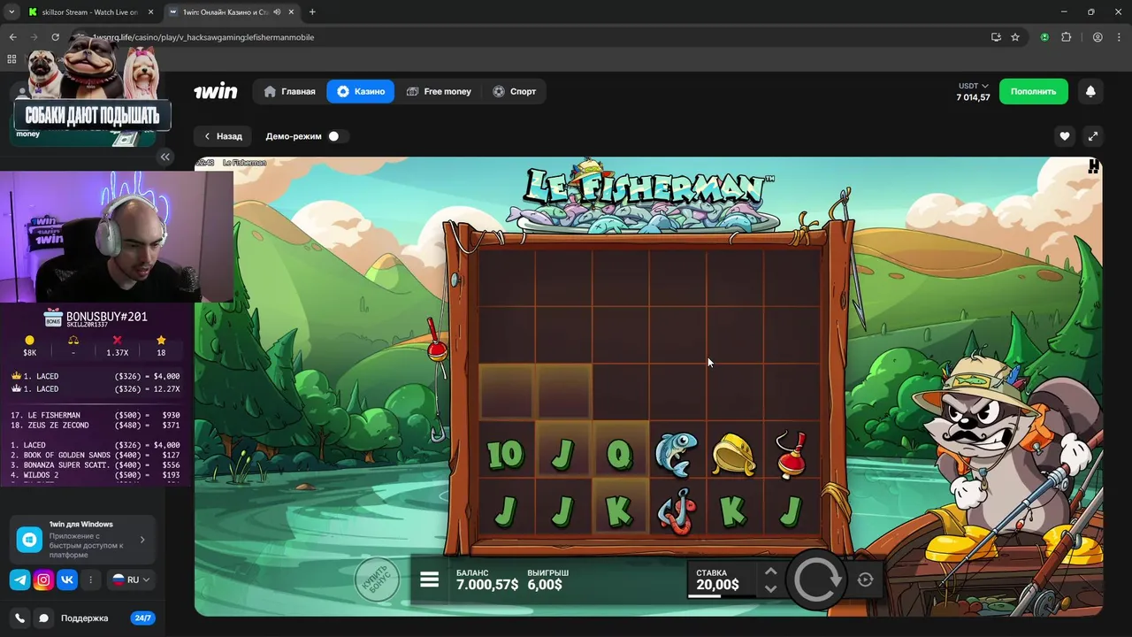Open the Спорт nav tab
Image resolution: width=1132 pixels, height=637 pixels.
pos(515,91)
